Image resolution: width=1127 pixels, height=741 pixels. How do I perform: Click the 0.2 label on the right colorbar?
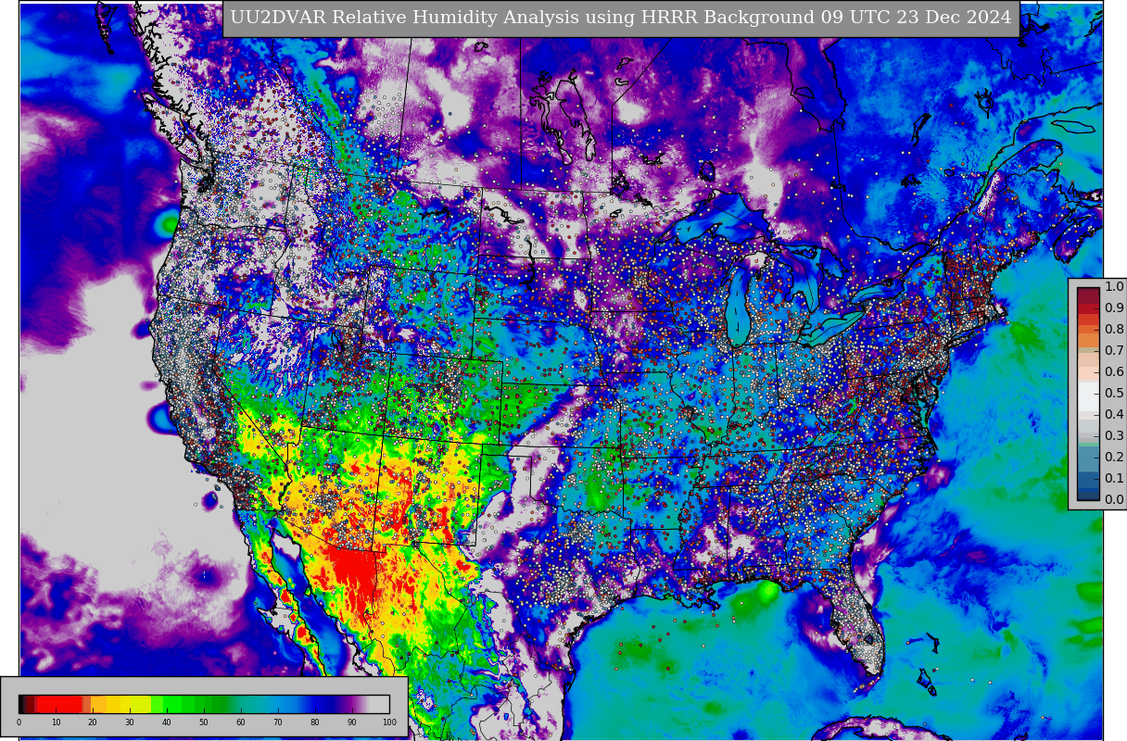[x=1114, y=458]
